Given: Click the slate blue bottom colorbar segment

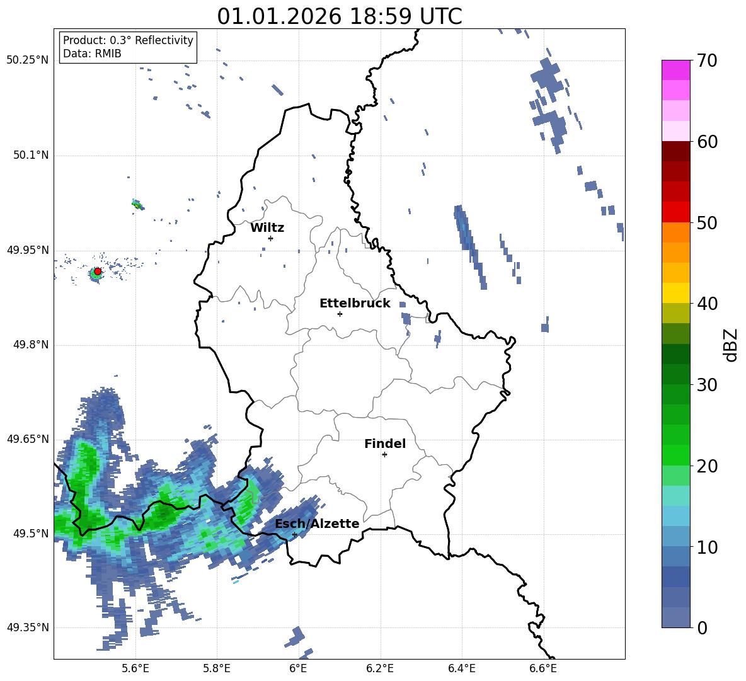Looking at the screenshot, I should (x=675, y=617).
